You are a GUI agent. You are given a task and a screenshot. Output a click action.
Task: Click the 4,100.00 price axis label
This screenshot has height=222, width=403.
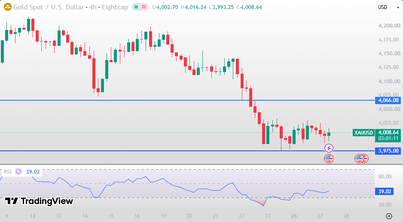click(x=389, y=81)
